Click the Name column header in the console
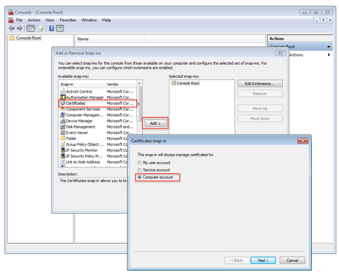The height and width of the screenshot is (276, 339). tap(110, 39)
